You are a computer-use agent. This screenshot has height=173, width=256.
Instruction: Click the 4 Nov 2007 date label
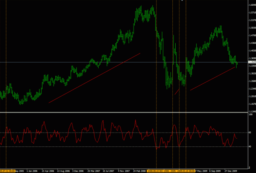click(124, 171)
